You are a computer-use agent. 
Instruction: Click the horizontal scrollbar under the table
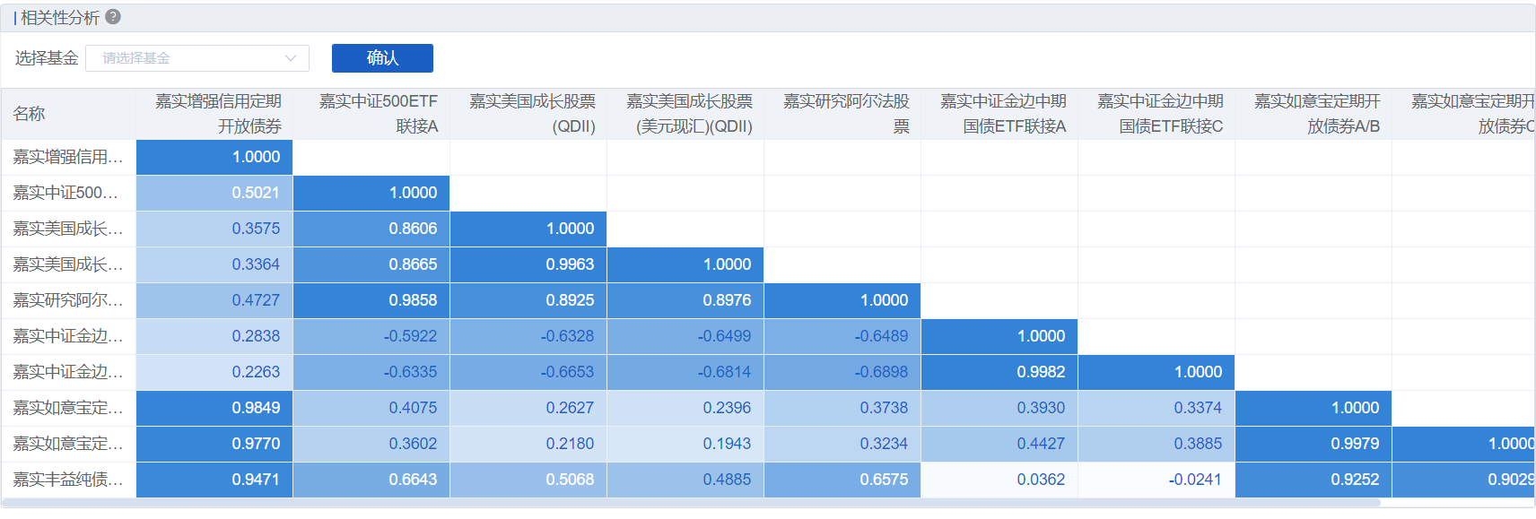click(691, 503)
